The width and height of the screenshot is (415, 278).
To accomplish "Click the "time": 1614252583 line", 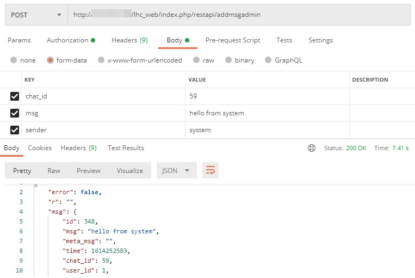I will click(x=96, y=251).
